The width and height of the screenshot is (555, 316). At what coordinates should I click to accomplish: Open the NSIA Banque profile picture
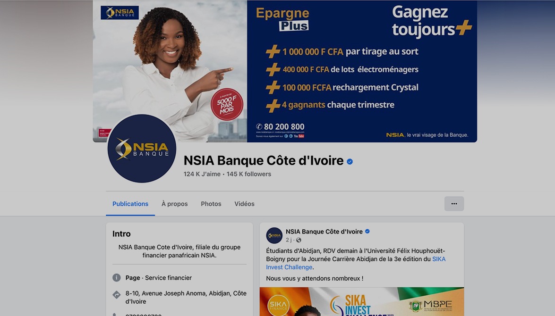[x=142, y=149]
